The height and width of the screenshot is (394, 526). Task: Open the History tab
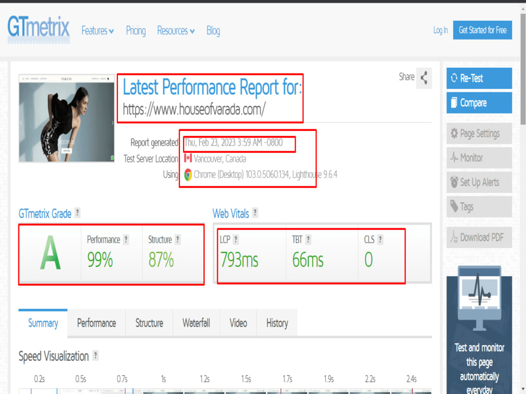click(x=277, y=323)
